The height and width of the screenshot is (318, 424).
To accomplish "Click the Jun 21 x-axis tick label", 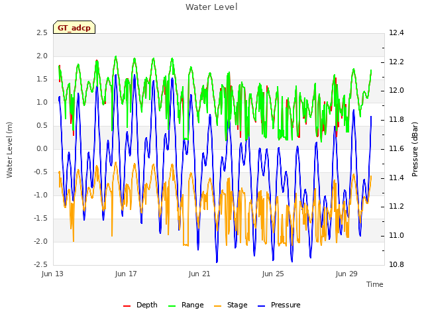I will click(199, 274).
